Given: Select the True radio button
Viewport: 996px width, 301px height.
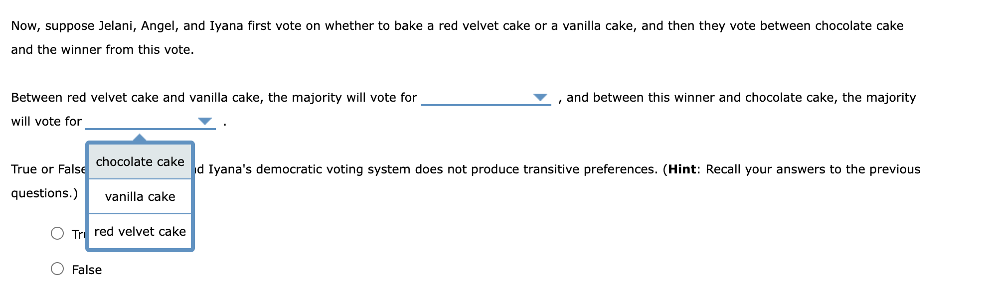Looking at the screenshot, I should pos(58,232).
